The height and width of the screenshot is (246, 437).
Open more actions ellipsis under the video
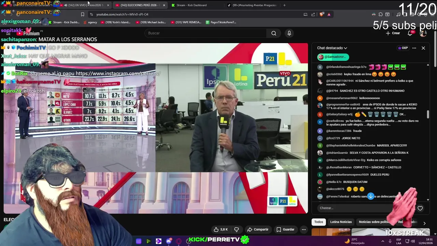[304, 230]
